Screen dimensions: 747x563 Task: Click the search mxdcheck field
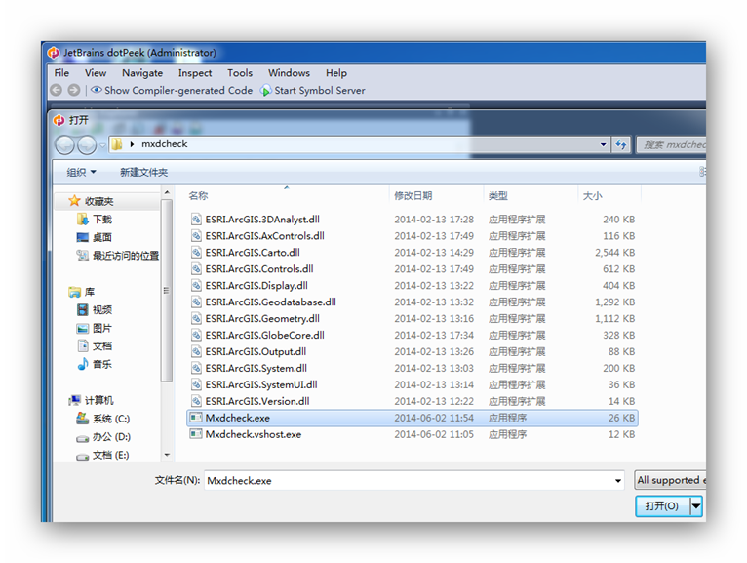point(671,144)
